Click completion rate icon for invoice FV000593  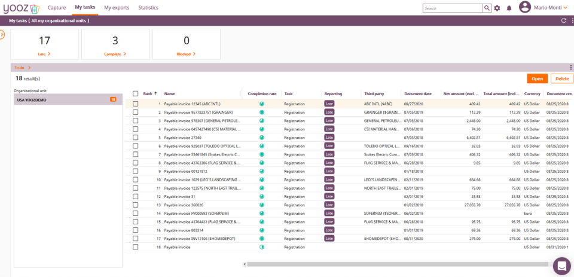tap(262, 213)
